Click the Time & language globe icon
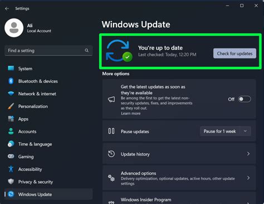 11,144
